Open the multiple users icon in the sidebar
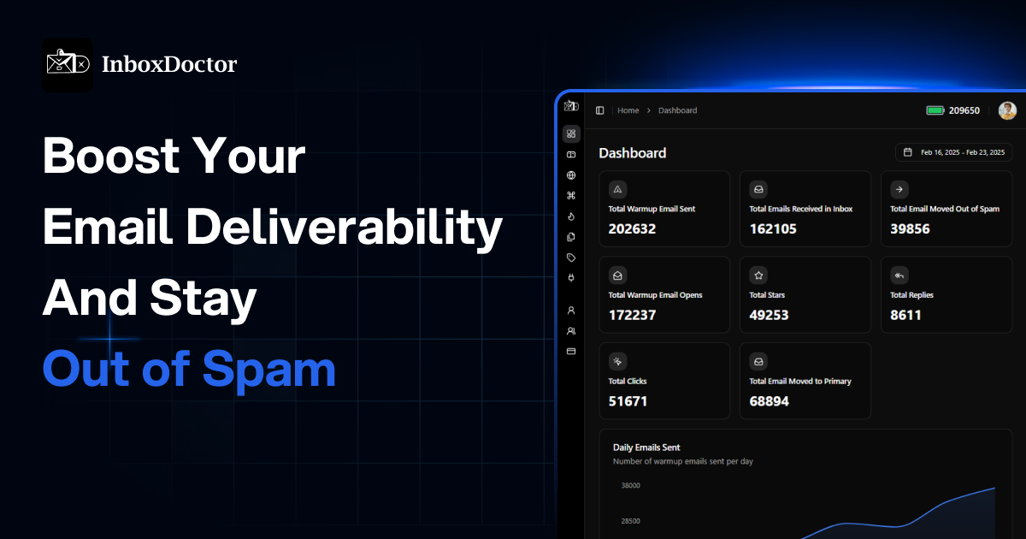Screen dimensions: 1026x539 (571, 330)
